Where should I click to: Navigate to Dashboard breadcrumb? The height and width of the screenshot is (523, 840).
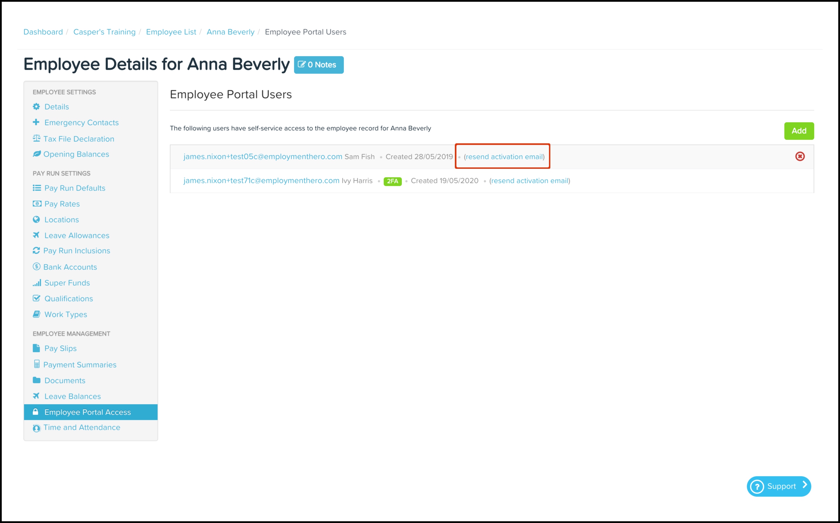coord(43,32)
